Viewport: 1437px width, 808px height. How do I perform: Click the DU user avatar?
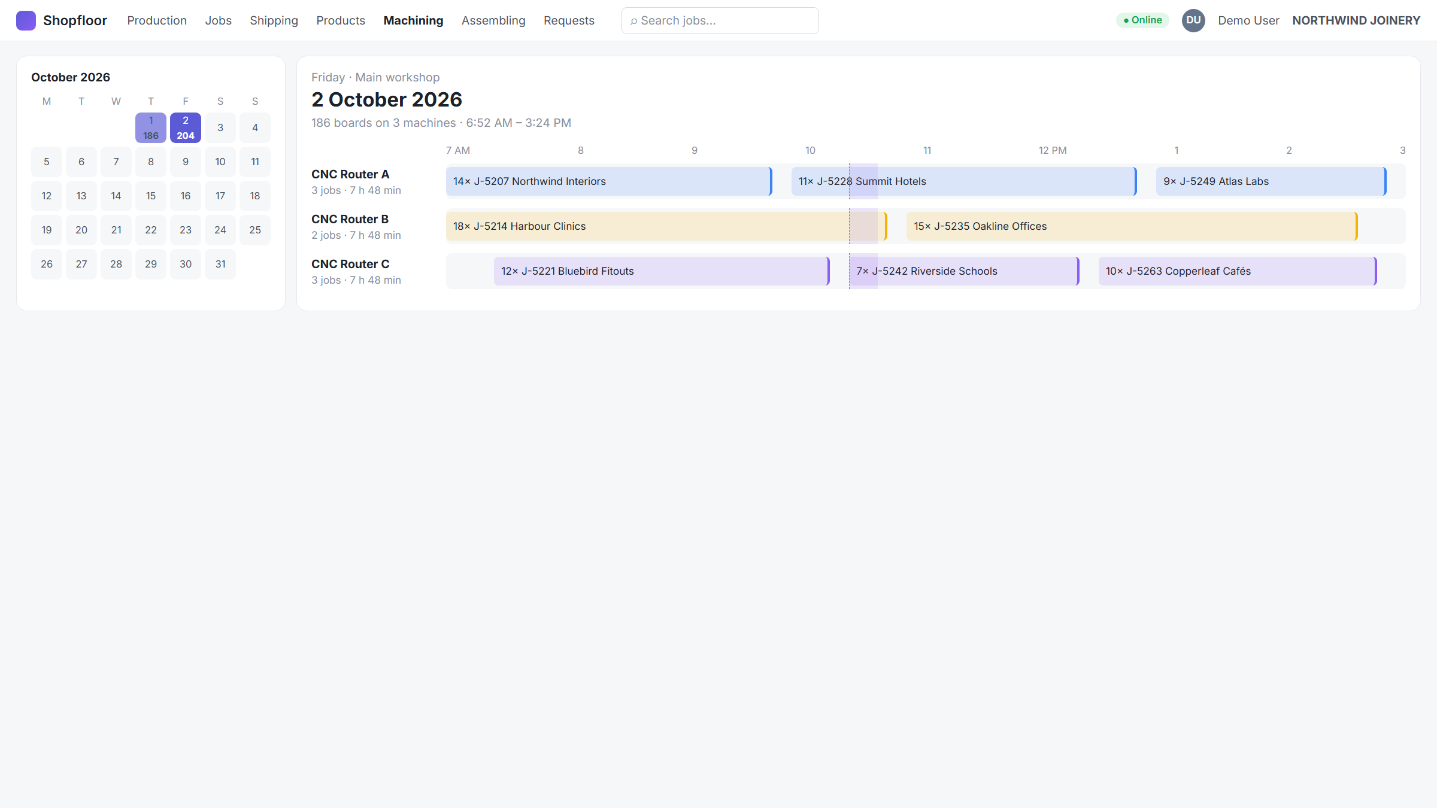coord(1193,20)
